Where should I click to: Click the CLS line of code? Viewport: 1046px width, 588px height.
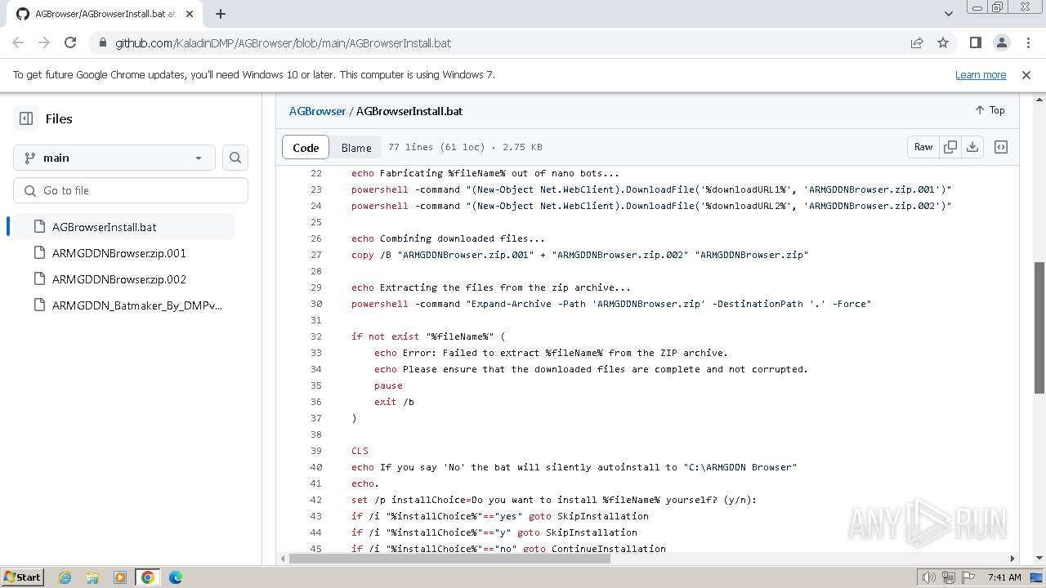tap(360, 451)
